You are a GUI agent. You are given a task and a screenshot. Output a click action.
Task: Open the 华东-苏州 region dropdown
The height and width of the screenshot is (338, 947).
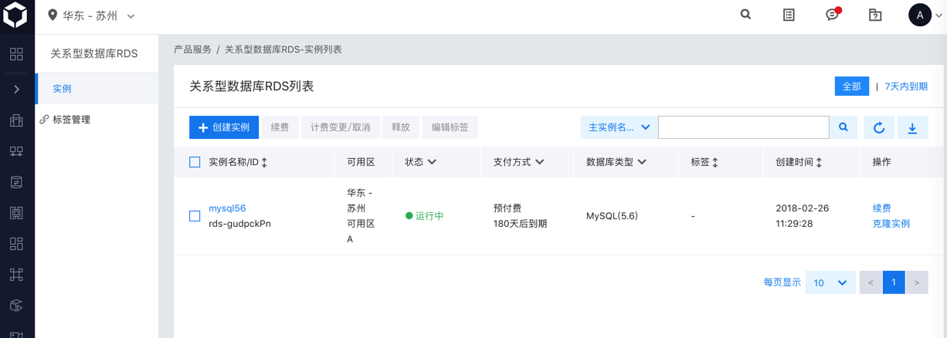[x=91, y=15]
